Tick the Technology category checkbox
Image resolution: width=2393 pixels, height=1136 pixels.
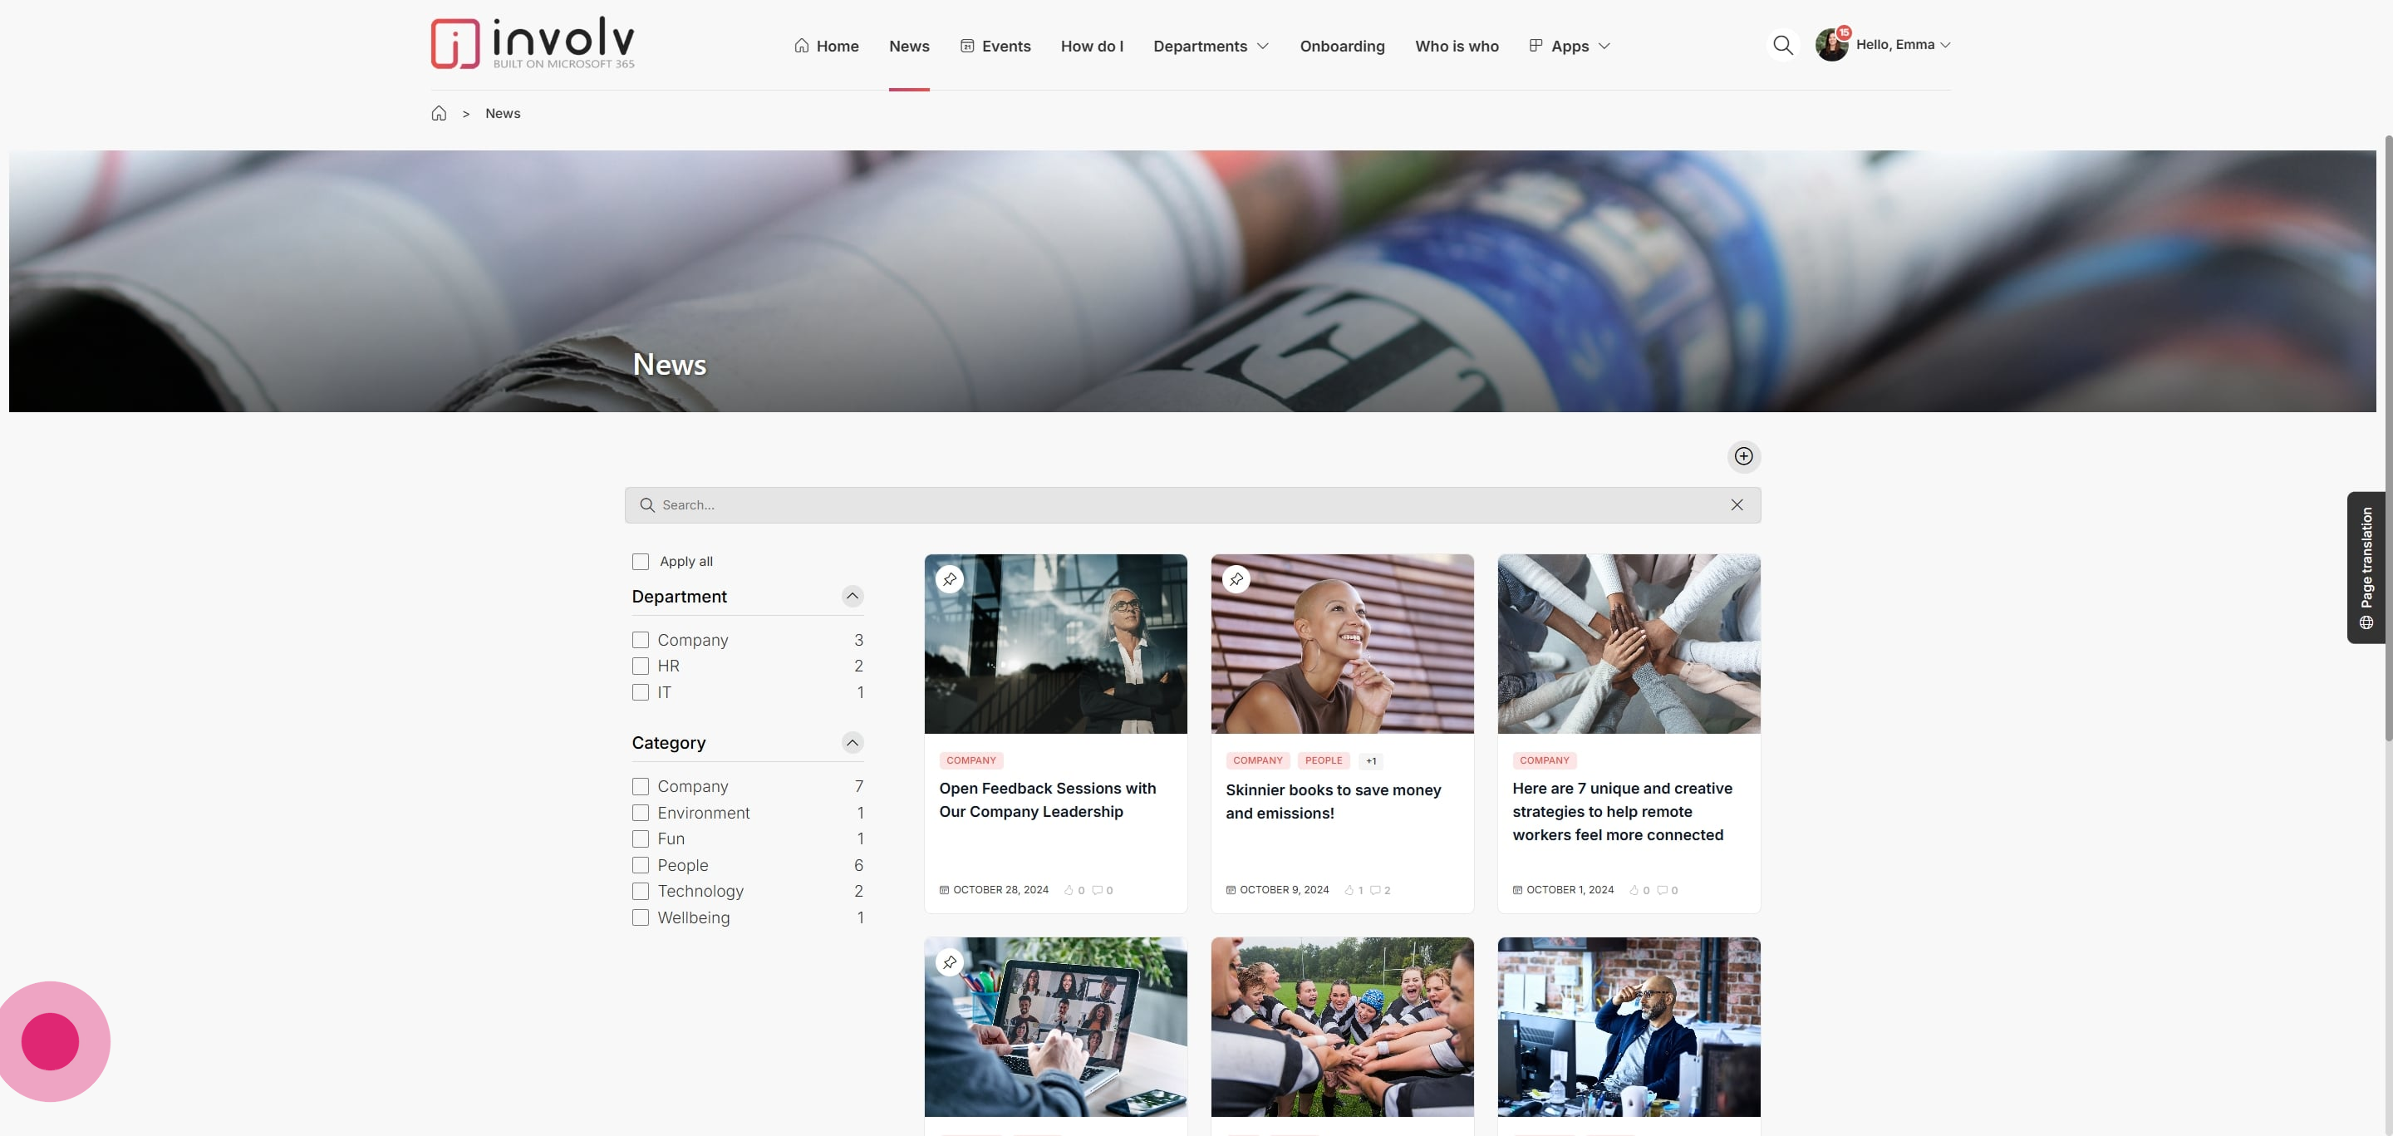(x=640, y=891)
